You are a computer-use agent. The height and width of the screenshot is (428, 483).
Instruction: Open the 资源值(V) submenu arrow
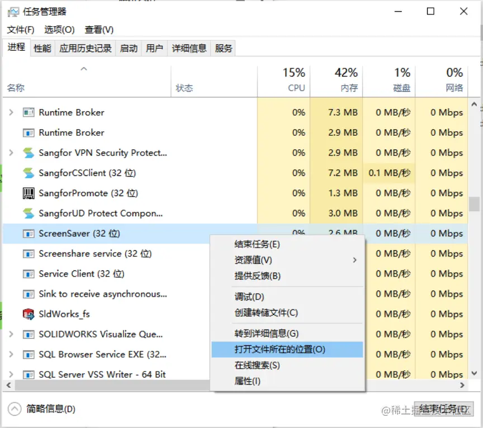(x=354, y=260)
